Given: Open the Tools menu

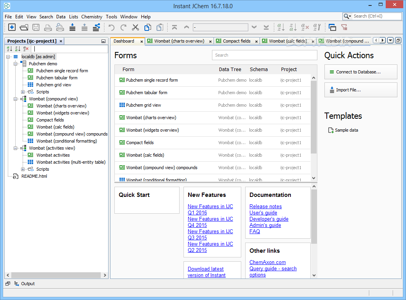Looking at the screenshot, I should point(111,16).
